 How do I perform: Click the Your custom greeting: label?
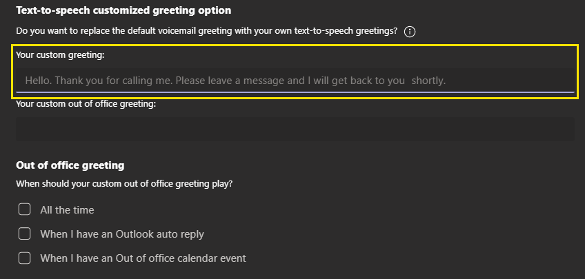pos(61,56)
